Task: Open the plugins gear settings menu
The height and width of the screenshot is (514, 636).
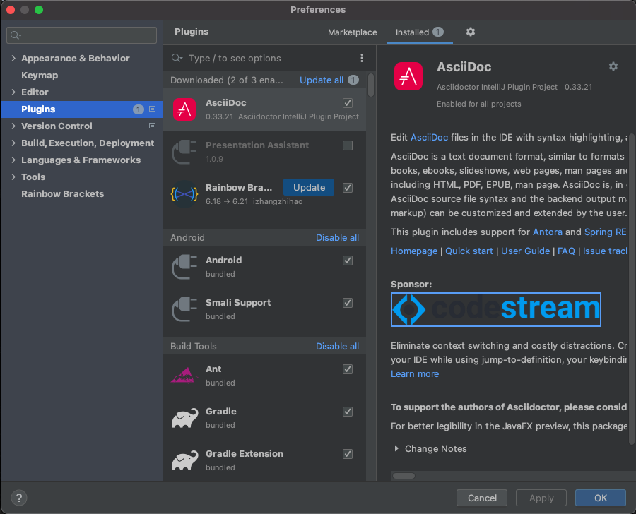Action: (x=471, y=32)
